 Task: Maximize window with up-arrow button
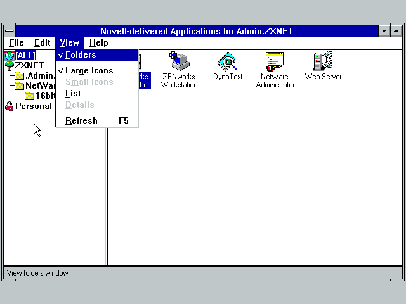(396, 31)
